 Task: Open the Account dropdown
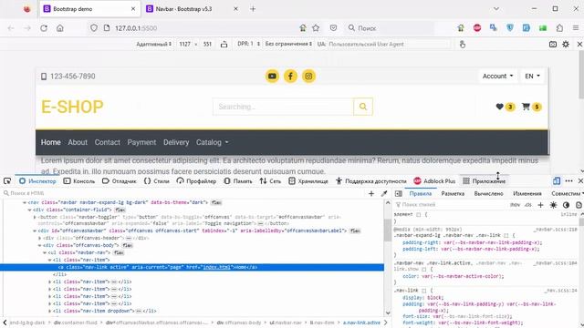point(497,76)
